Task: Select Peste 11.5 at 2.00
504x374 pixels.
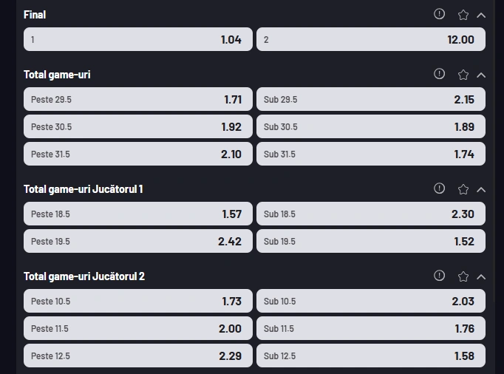Action: 138,328
